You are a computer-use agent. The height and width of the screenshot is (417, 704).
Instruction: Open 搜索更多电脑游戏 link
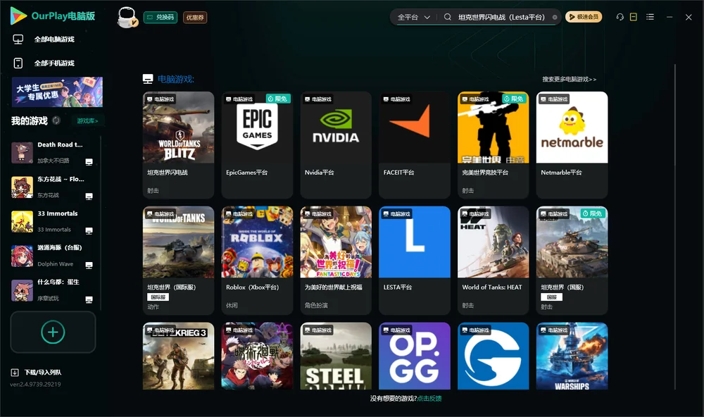click(x=569, y=79)
